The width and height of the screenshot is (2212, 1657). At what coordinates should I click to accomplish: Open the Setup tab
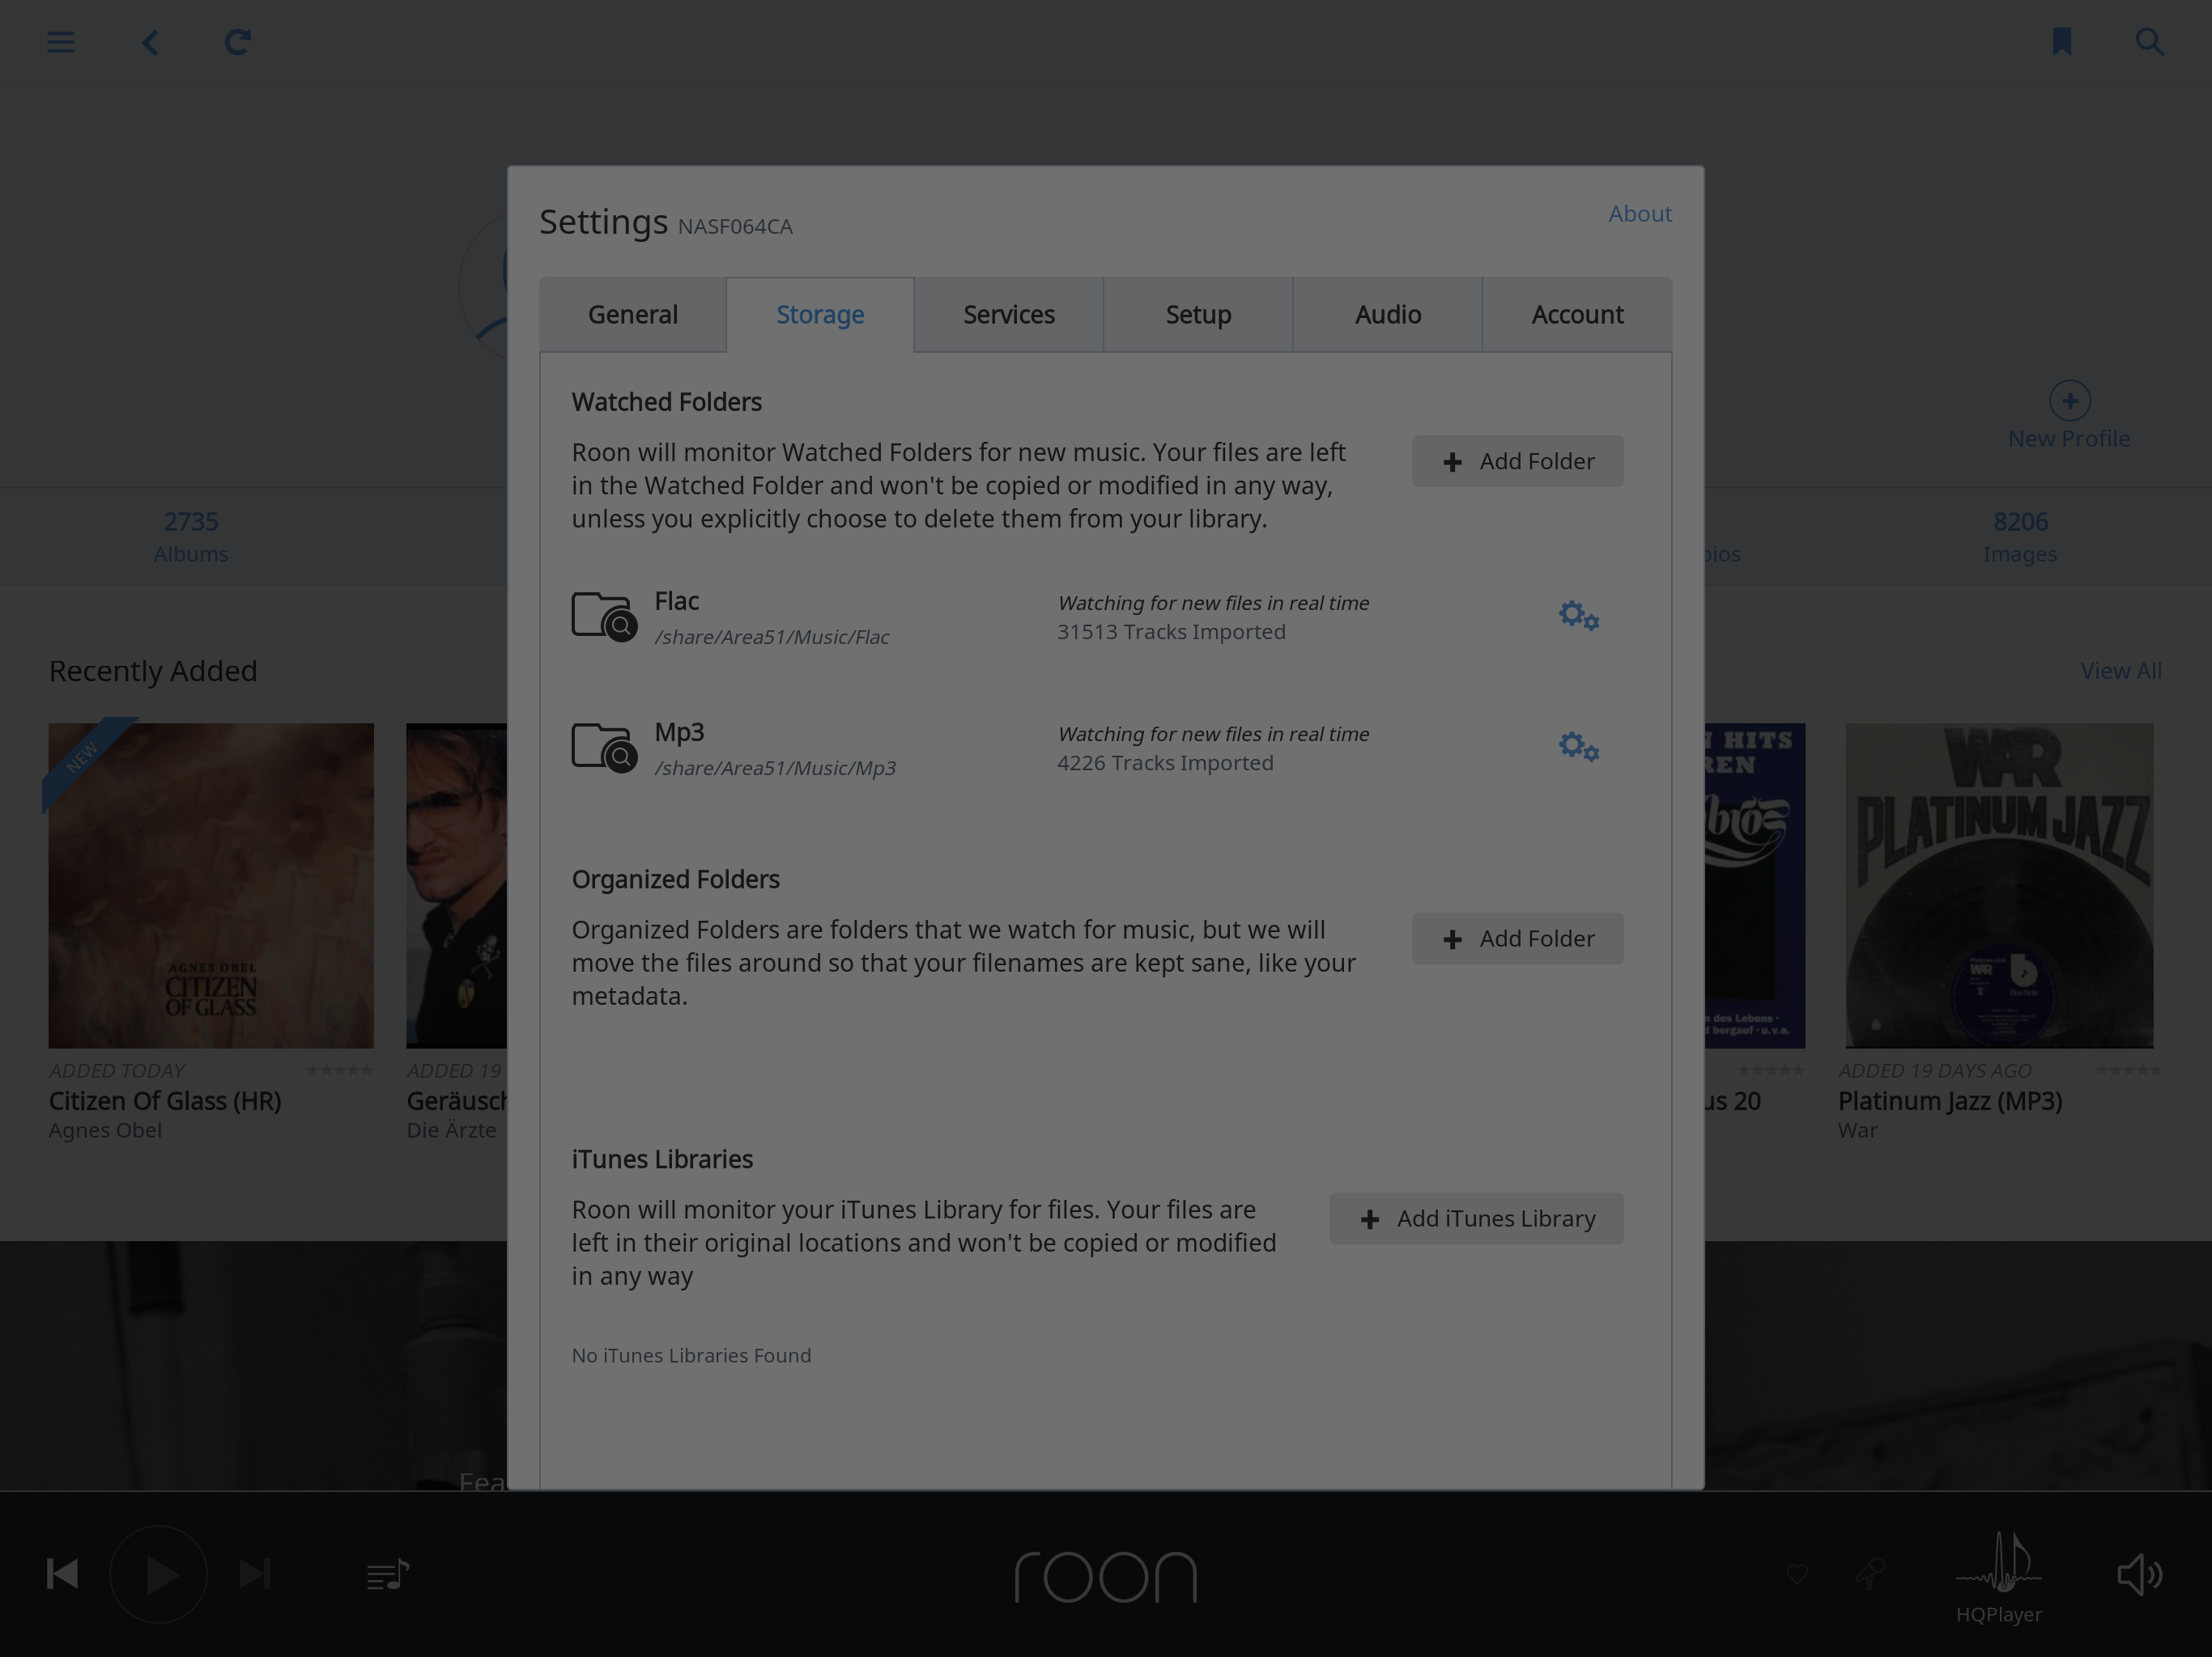[1198, 315]
